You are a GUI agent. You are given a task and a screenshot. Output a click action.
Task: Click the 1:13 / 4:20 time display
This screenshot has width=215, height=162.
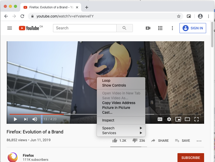pyautogui.click(x=49, y=119)
